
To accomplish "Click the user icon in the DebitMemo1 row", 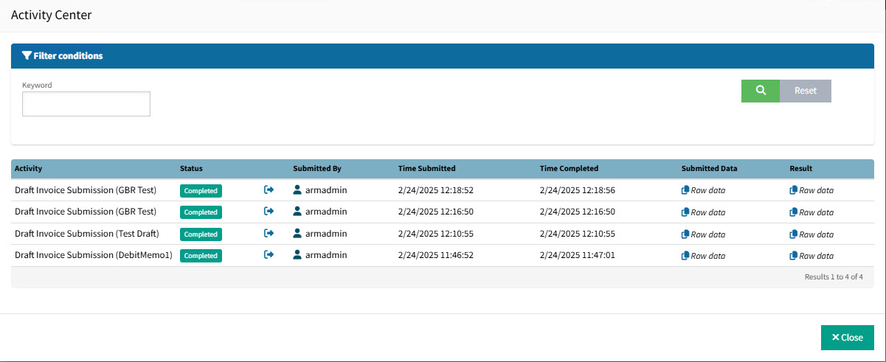I will point(297,255).
